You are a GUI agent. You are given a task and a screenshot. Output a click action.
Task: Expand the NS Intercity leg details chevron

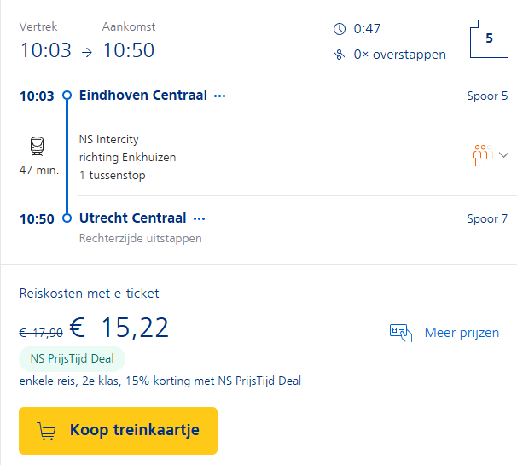tap(503, 154)
